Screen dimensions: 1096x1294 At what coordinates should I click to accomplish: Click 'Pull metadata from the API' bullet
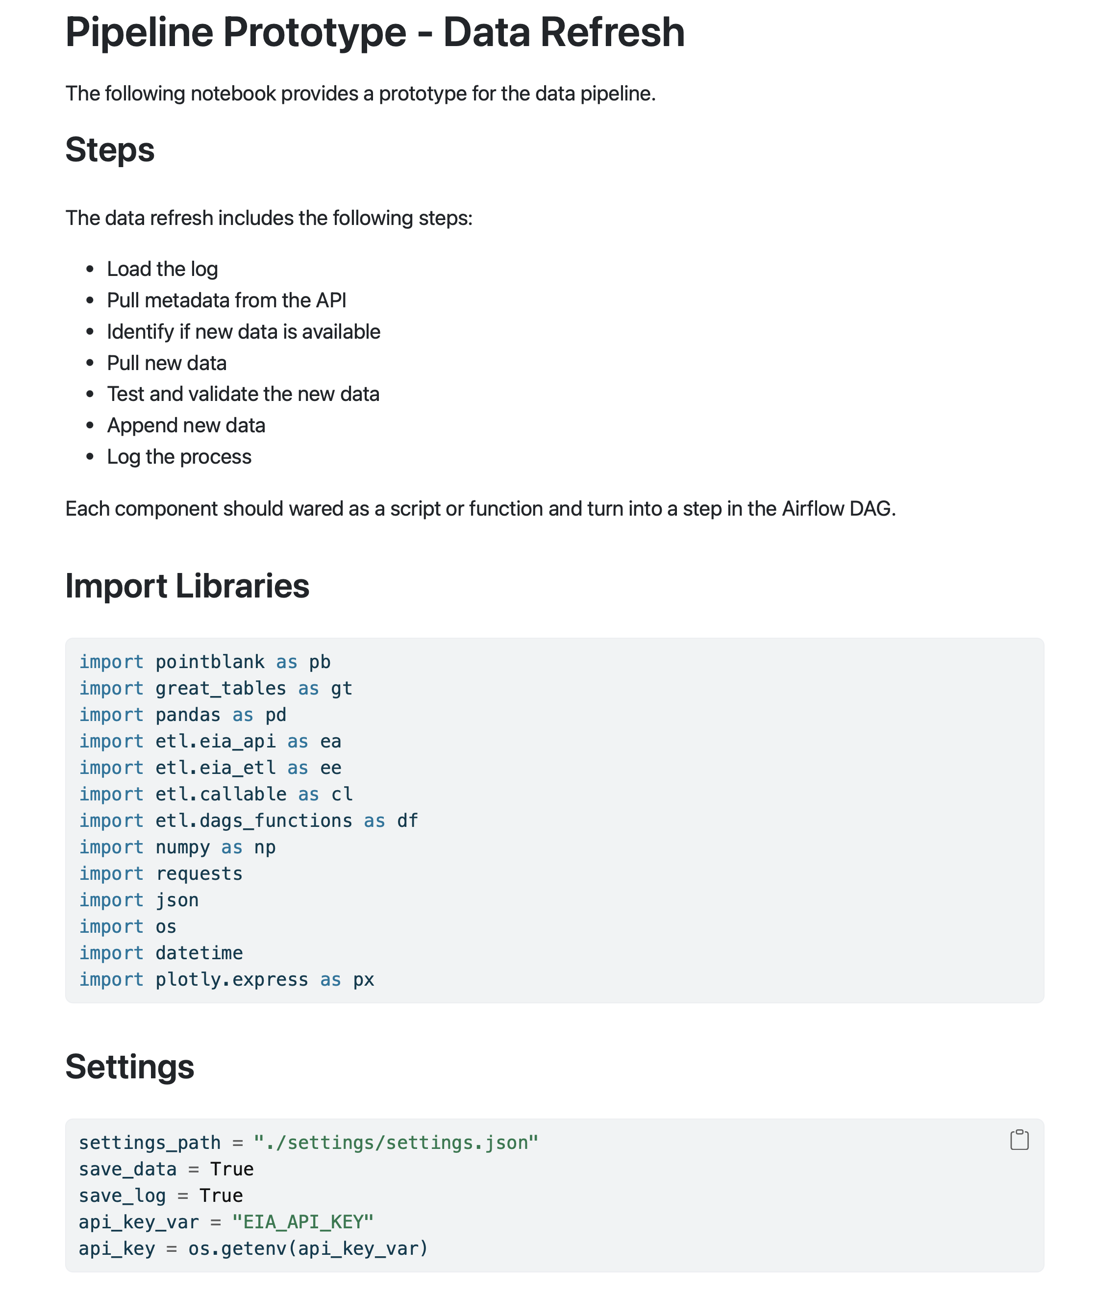coord(226,300)
